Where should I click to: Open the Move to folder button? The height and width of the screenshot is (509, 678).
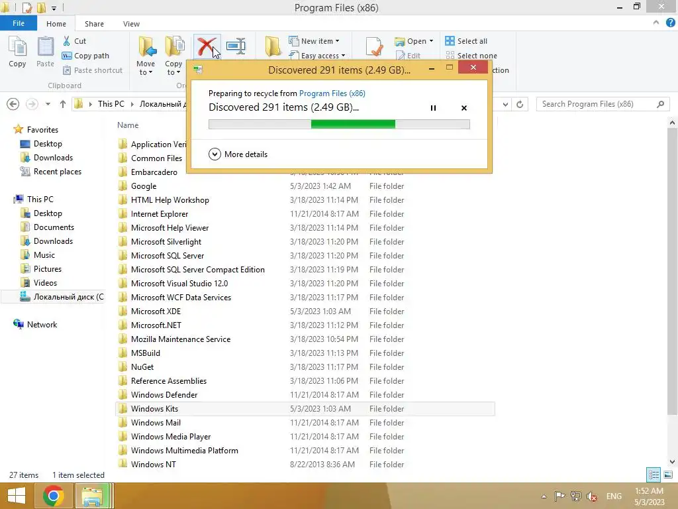point(146,56)
